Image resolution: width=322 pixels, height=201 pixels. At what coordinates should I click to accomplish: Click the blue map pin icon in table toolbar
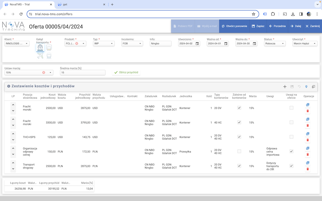click(306, 86)
